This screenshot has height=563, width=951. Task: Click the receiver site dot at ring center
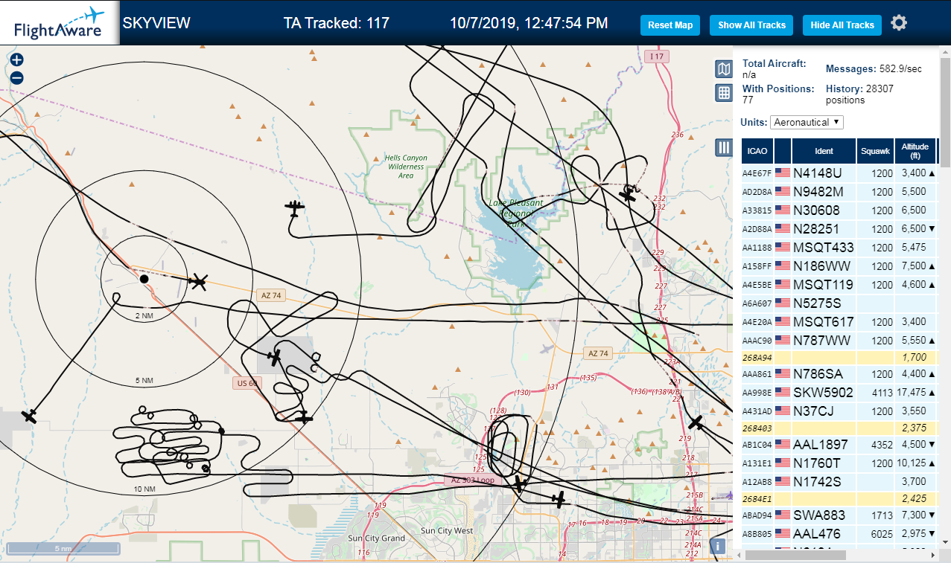click(144, 279)
